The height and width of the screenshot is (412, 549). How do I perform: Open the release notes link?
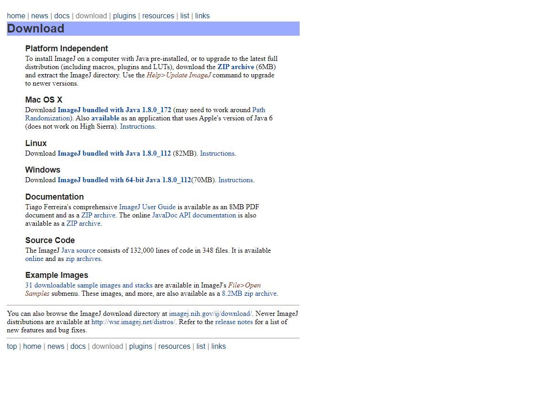[x=234, y=322]
